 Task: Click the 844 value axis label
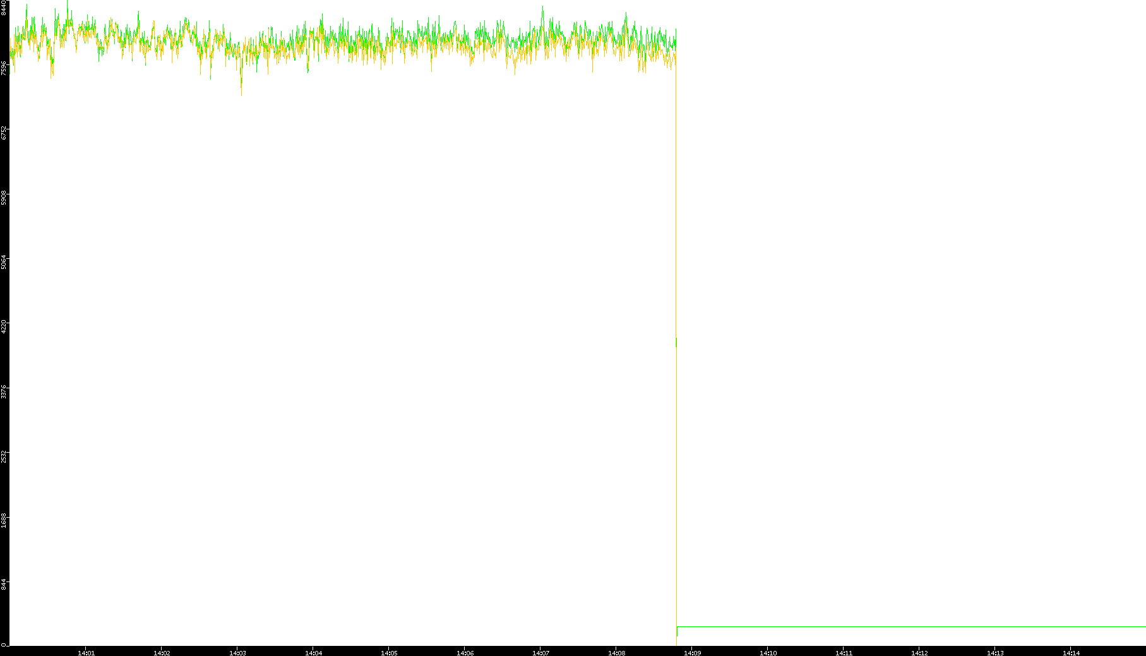tap(4, 585)
